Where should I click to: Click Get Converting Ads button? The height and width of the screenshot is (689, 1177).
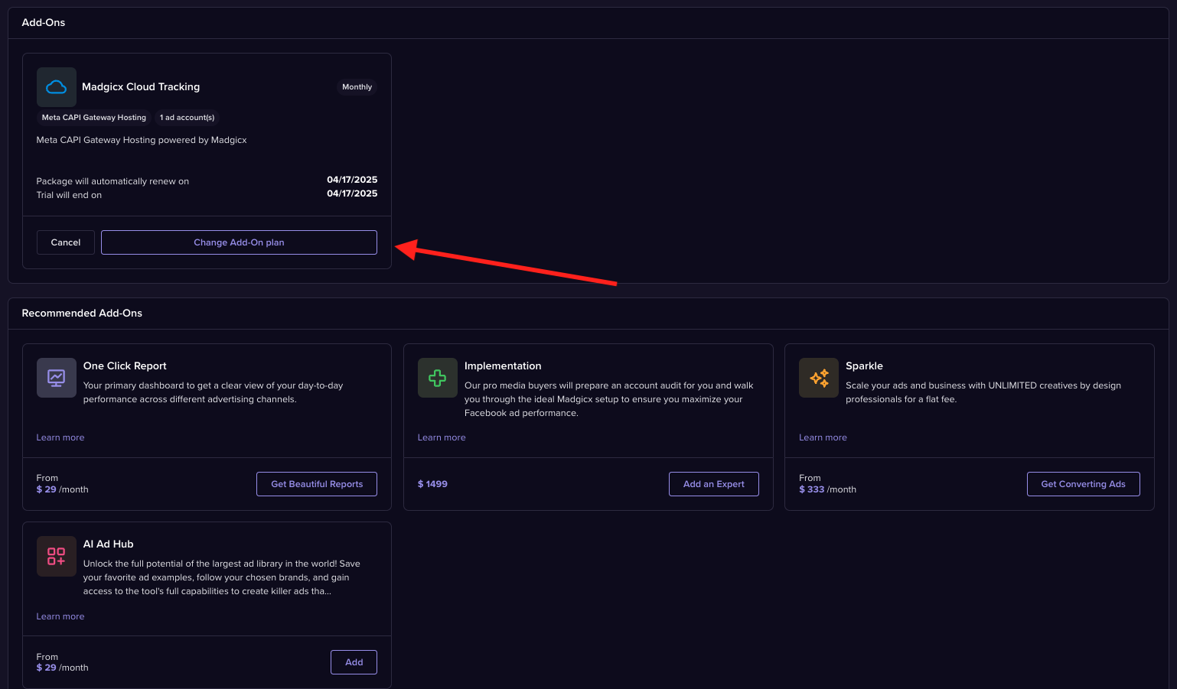[x=1083, y=484]
